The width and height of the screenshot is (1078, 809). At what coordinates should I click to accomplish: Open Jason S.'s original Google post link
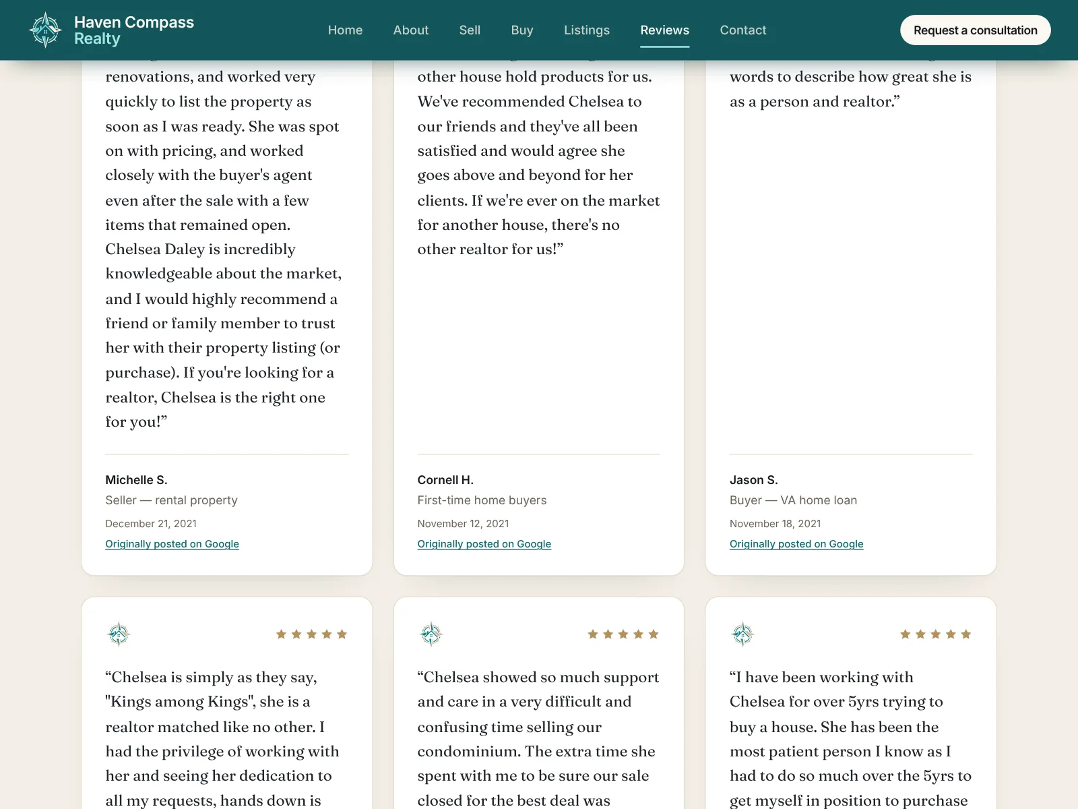tap(796, 544)
